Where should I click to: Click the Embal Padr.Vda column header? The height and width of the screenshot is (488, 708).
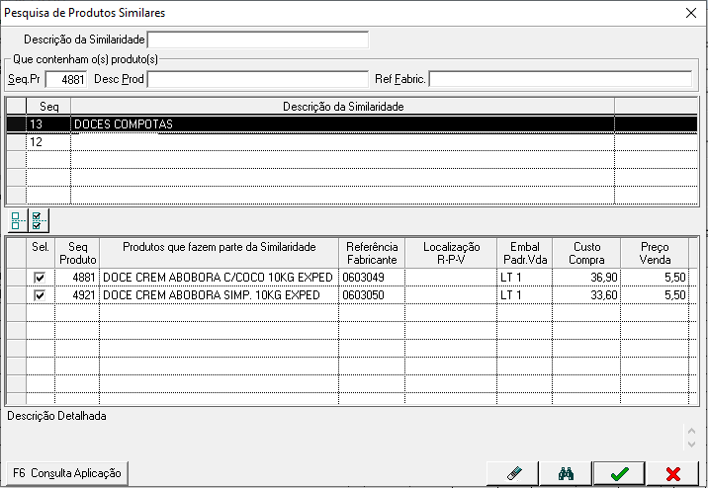pos(525,253)
